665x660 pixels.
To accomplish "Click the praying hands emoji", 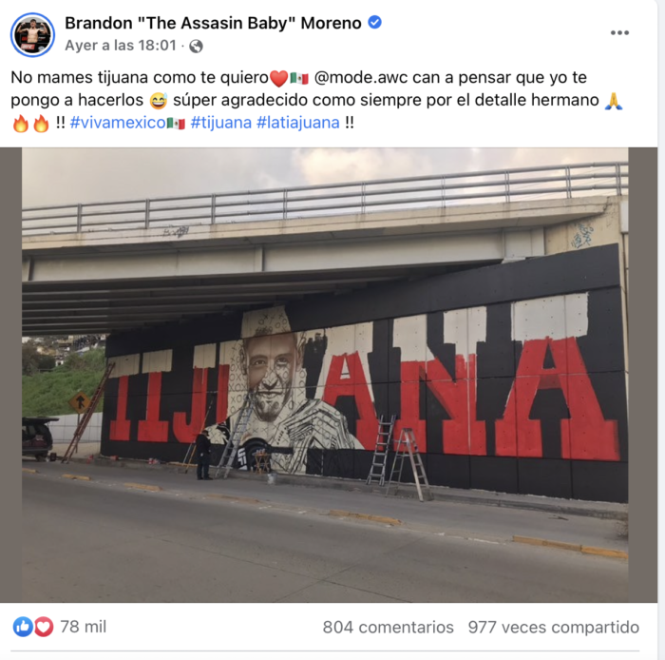I will click(x=614, y=101).
